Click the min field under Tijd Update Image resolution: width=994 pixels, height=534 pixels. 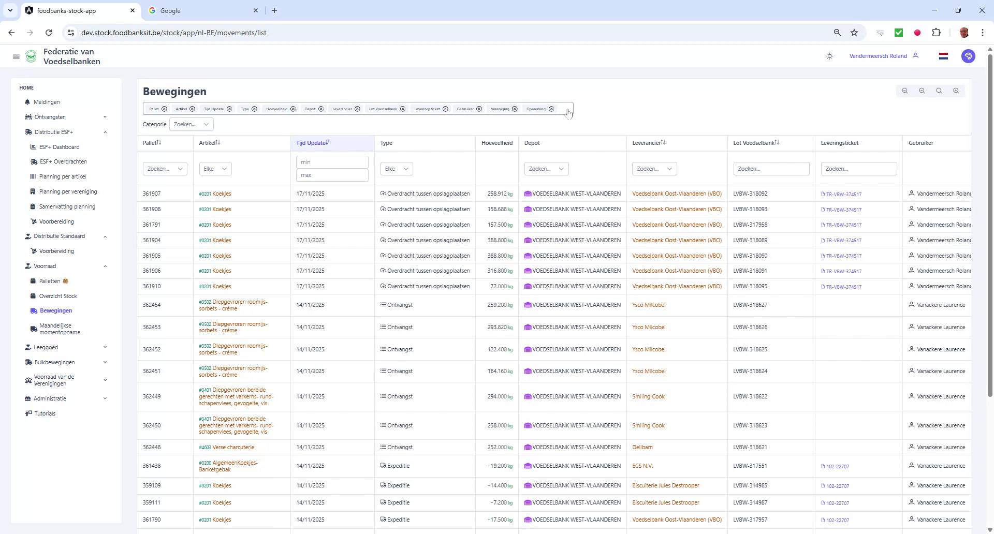[332, 162]
